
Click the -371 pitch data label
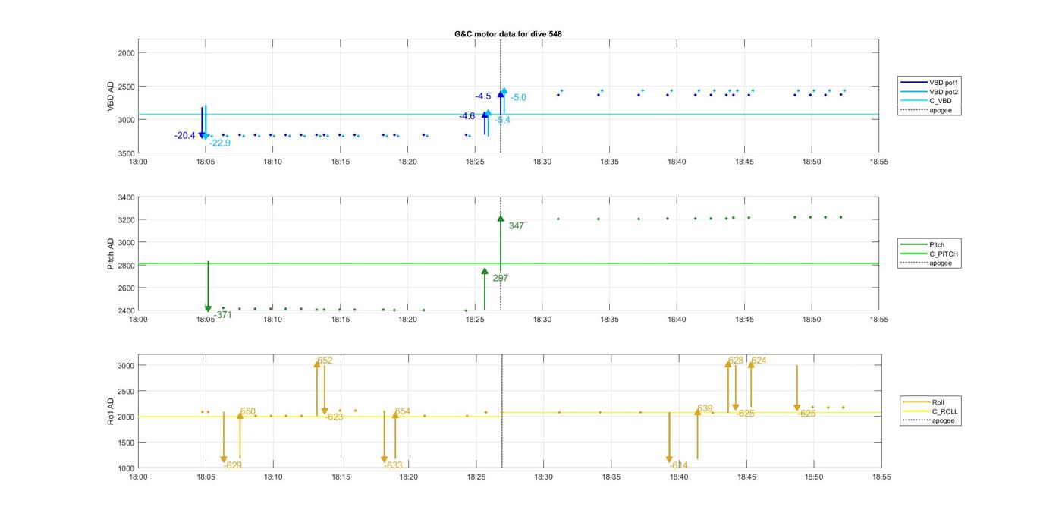(x=222, y=315)
